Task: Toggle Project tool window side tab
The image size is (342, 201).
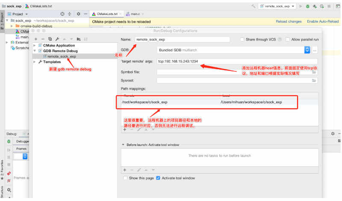Action: coord(2,21)
